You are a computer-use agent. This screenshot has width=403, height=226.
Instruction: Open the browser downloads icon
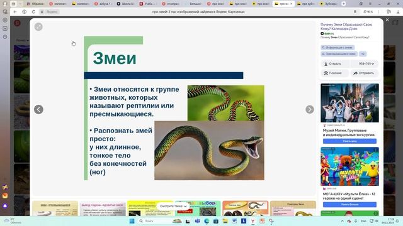pyautogui.click(x=398, y=12)
